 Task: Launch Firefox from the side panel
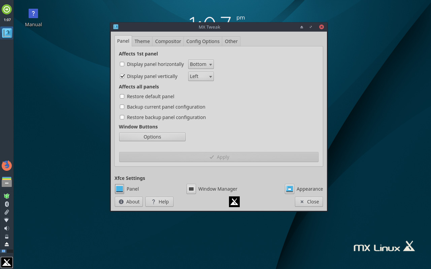pyautogui.click(x=7, y=165)
